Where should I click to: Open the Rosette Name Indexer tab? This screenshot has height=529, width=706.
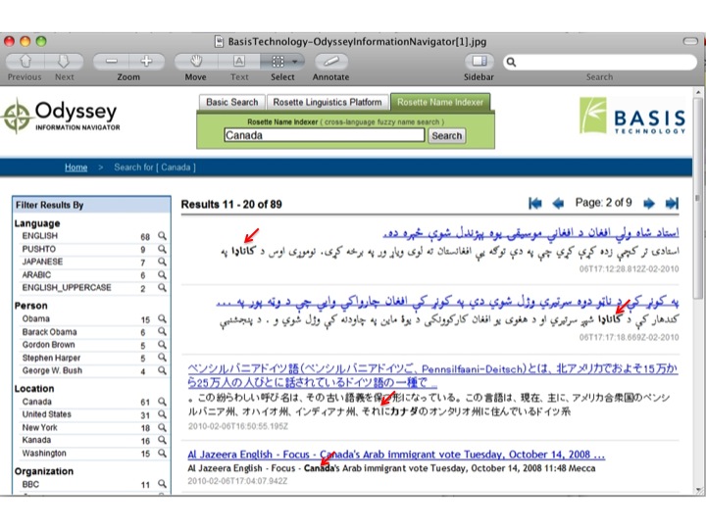440,102
